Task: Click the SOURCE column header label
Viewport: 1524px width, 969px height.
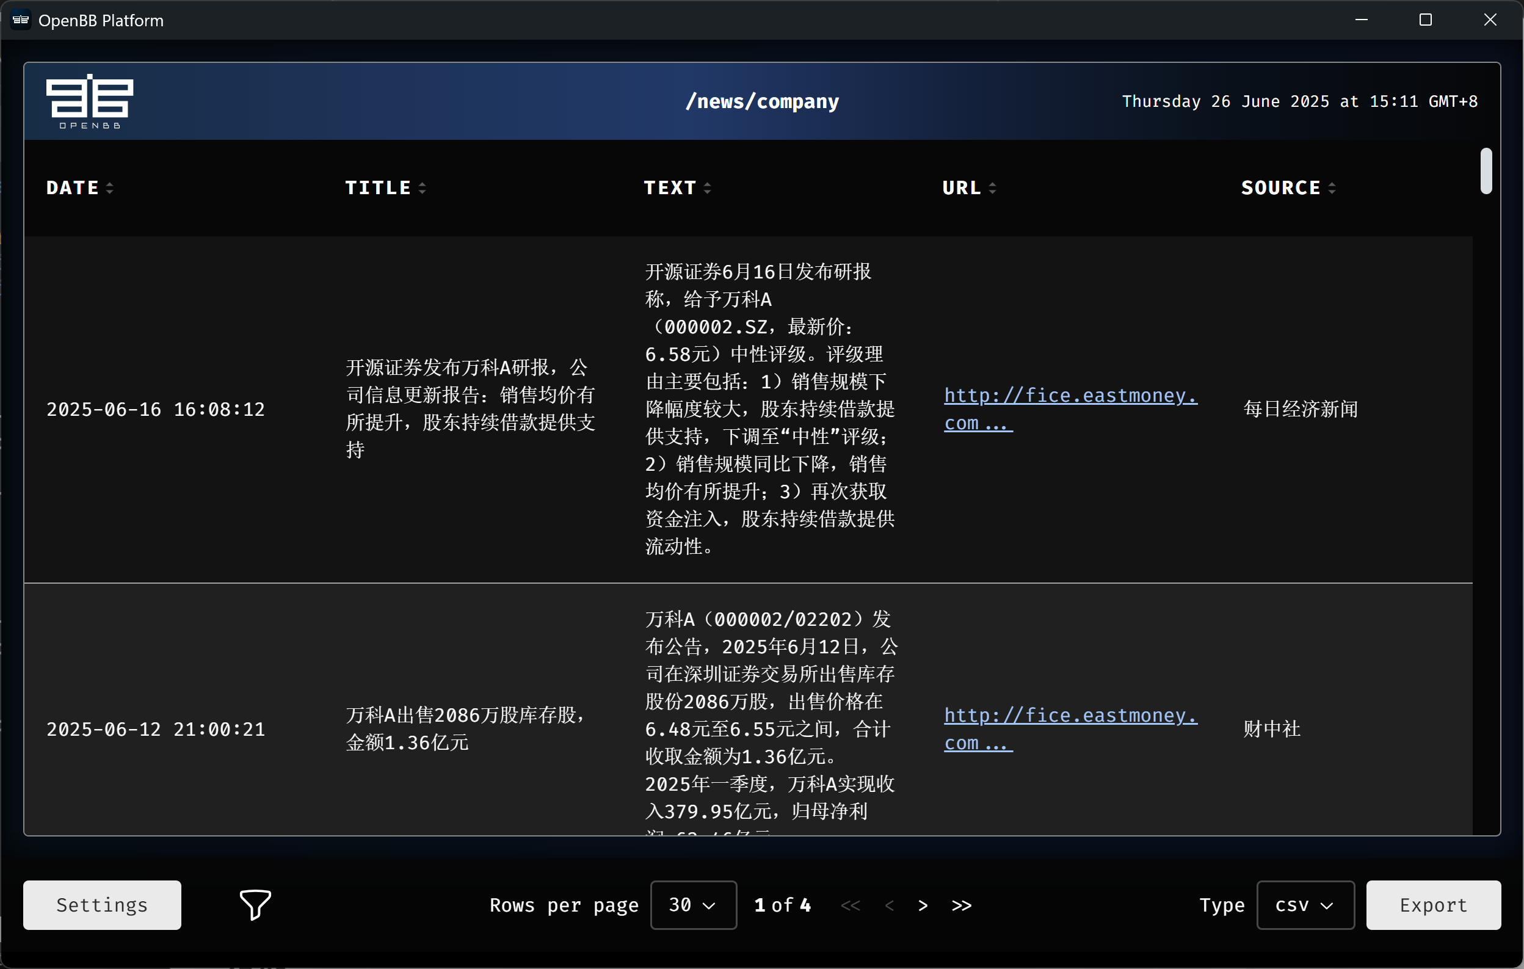Action: click(1281, 188)
